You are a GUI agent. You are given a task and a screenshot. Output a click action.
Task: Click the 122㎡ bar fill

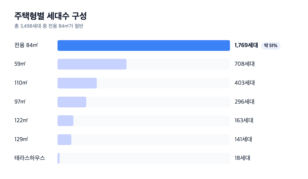[65, 121]
